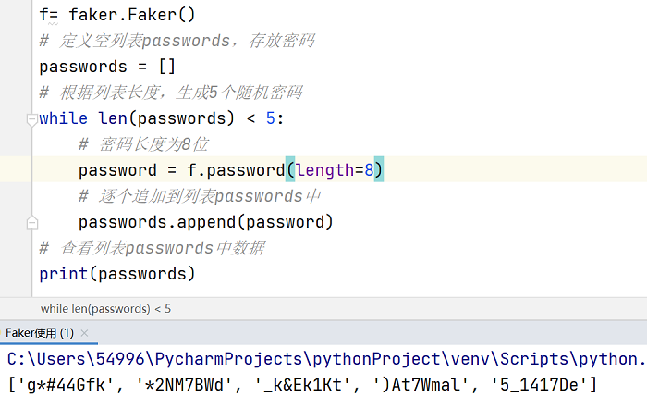This screenshot has width=647, height=397.
Task: Click the highlighted closing parenthesis after 8
Action: [379, 169]
